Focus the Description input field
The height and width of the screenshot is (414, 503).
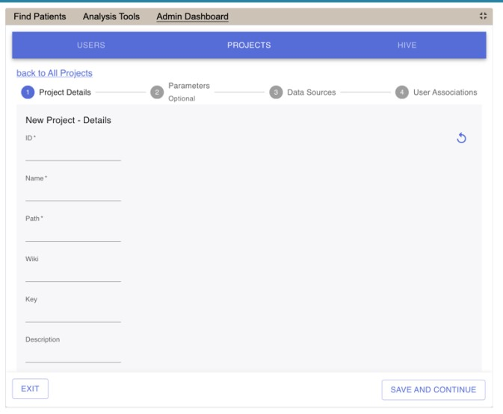(x=72, y=354)
